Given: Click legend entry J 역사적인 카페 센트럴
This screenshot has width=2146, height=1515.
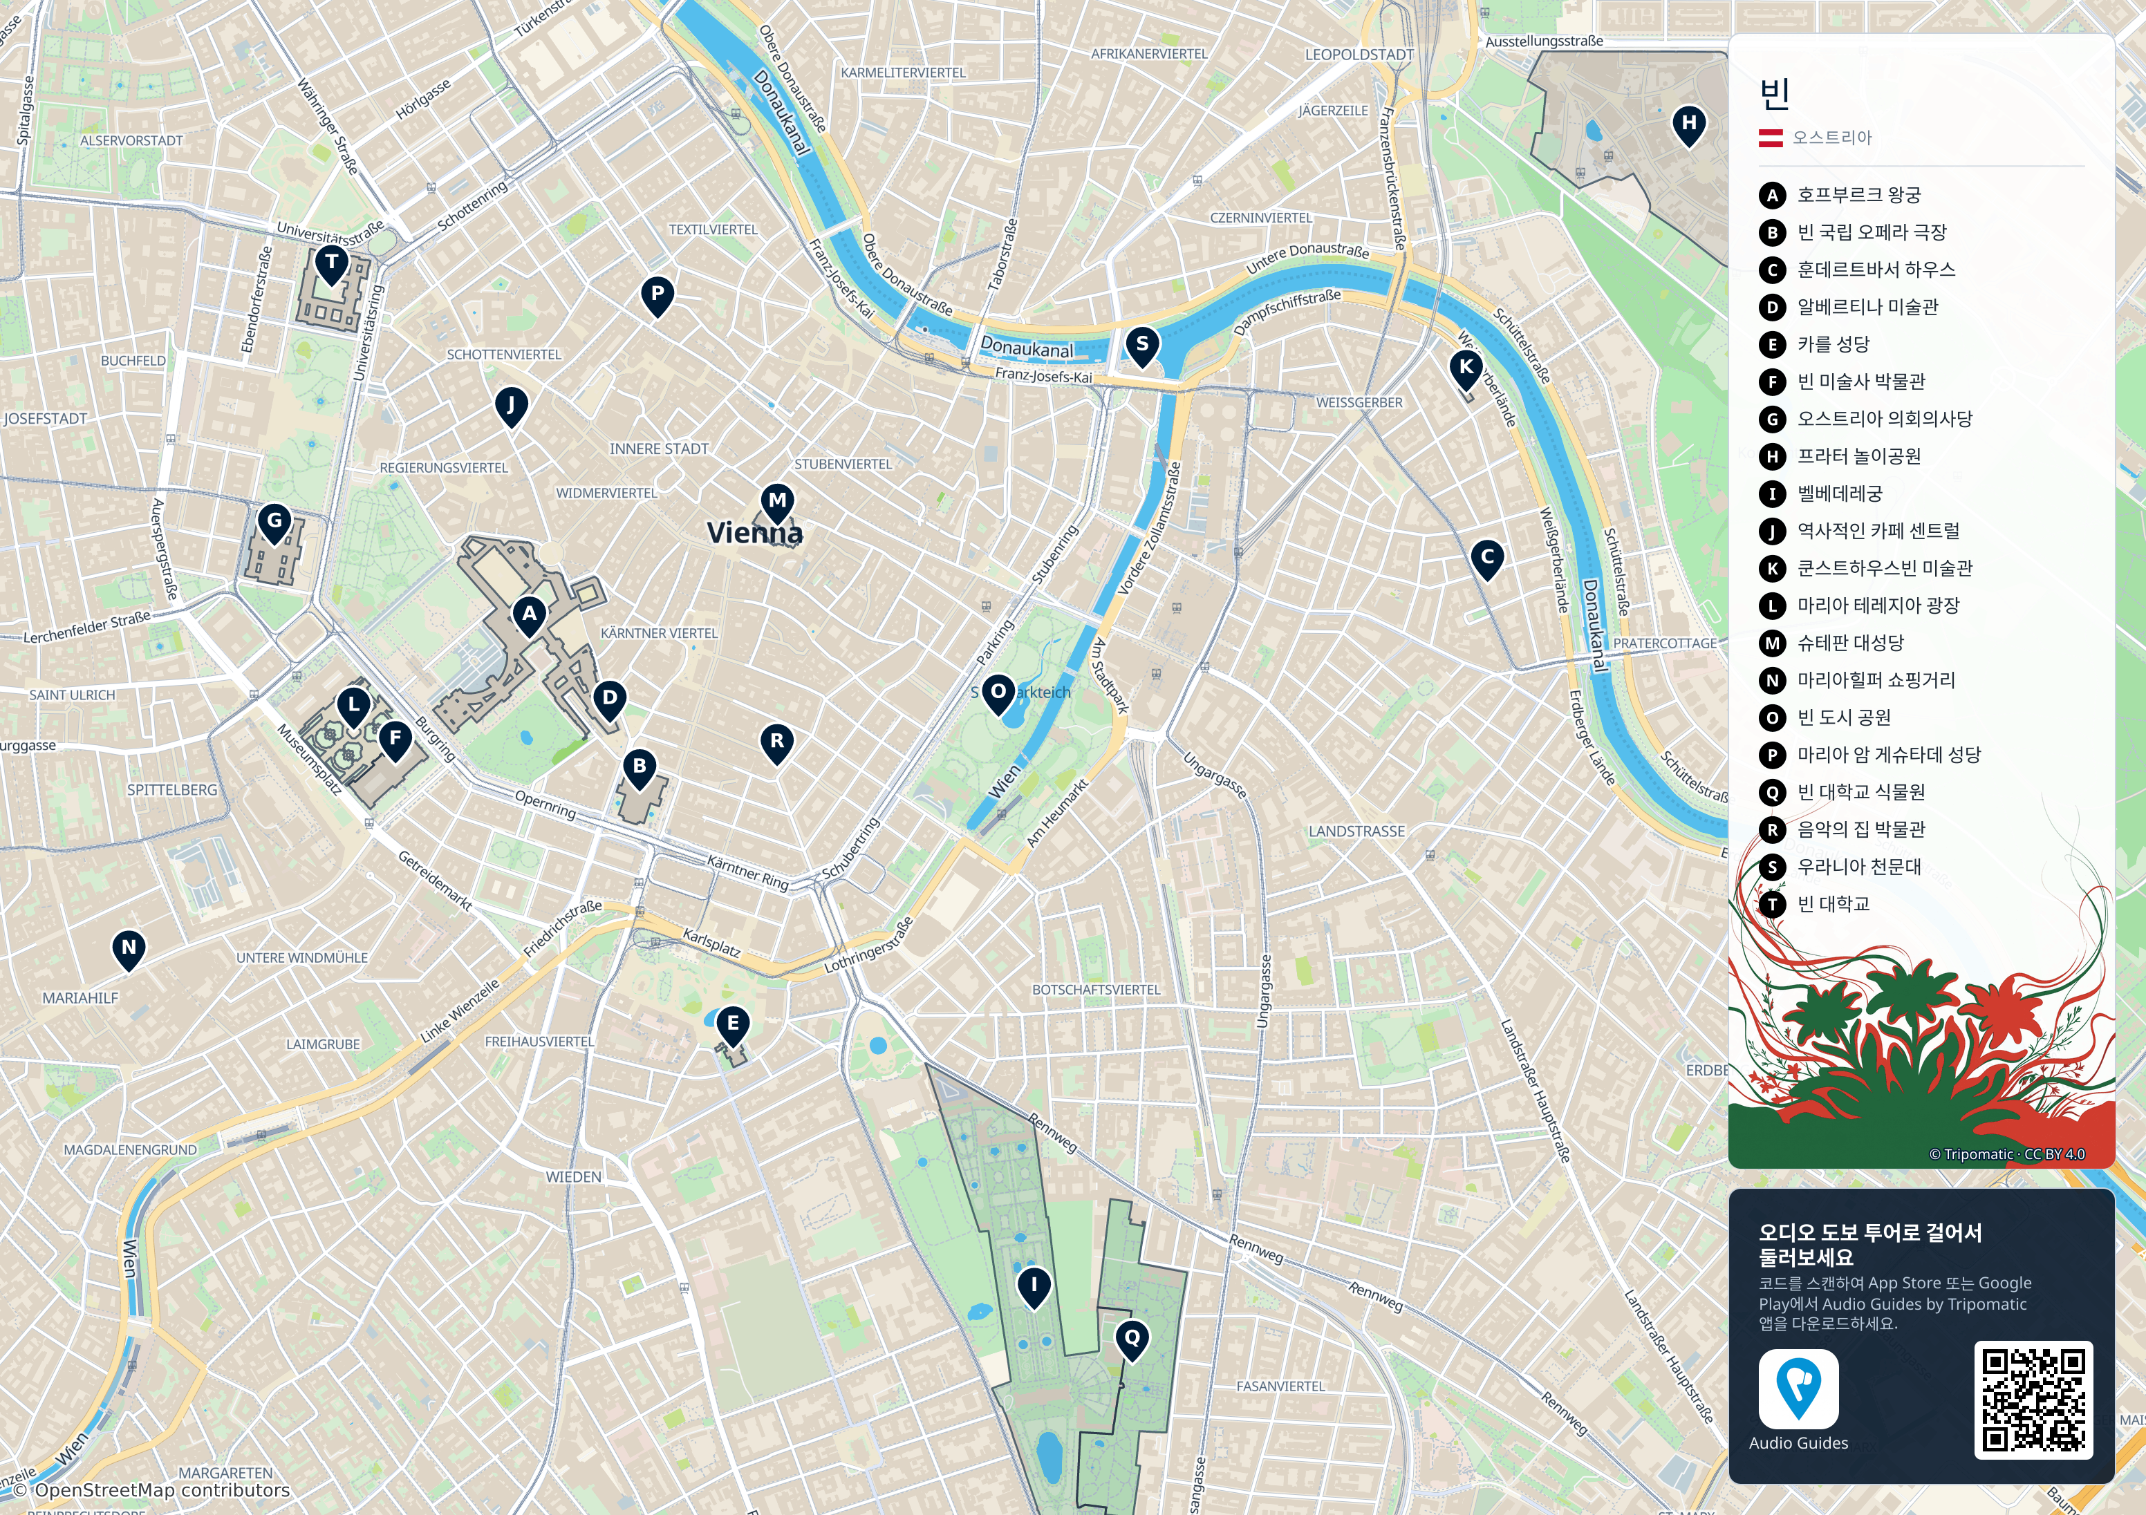Looking at the screenshot, I should point(1859,531).
